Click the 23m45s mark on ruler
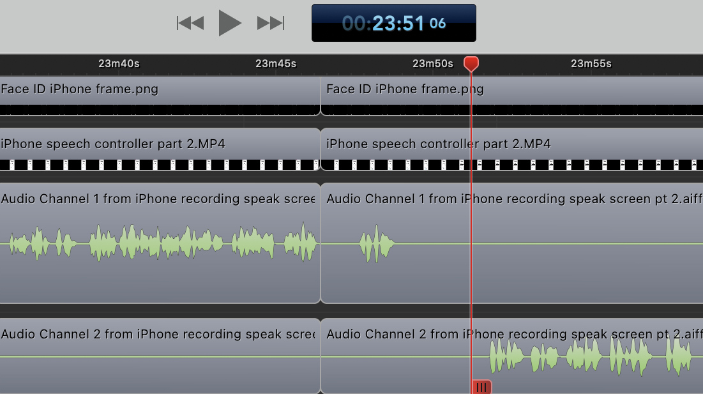 click(x=276, y=64)
